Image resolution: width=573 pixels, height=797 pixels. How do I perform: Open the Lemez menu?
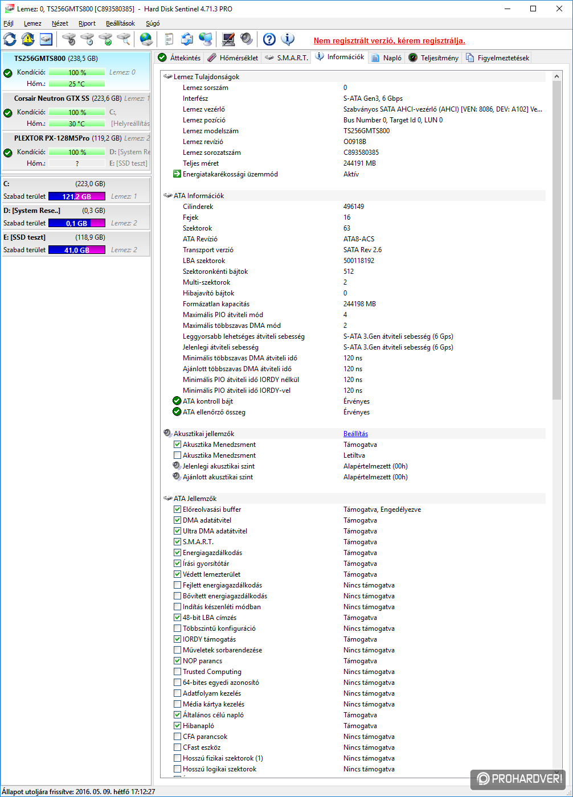coord(32,23)
